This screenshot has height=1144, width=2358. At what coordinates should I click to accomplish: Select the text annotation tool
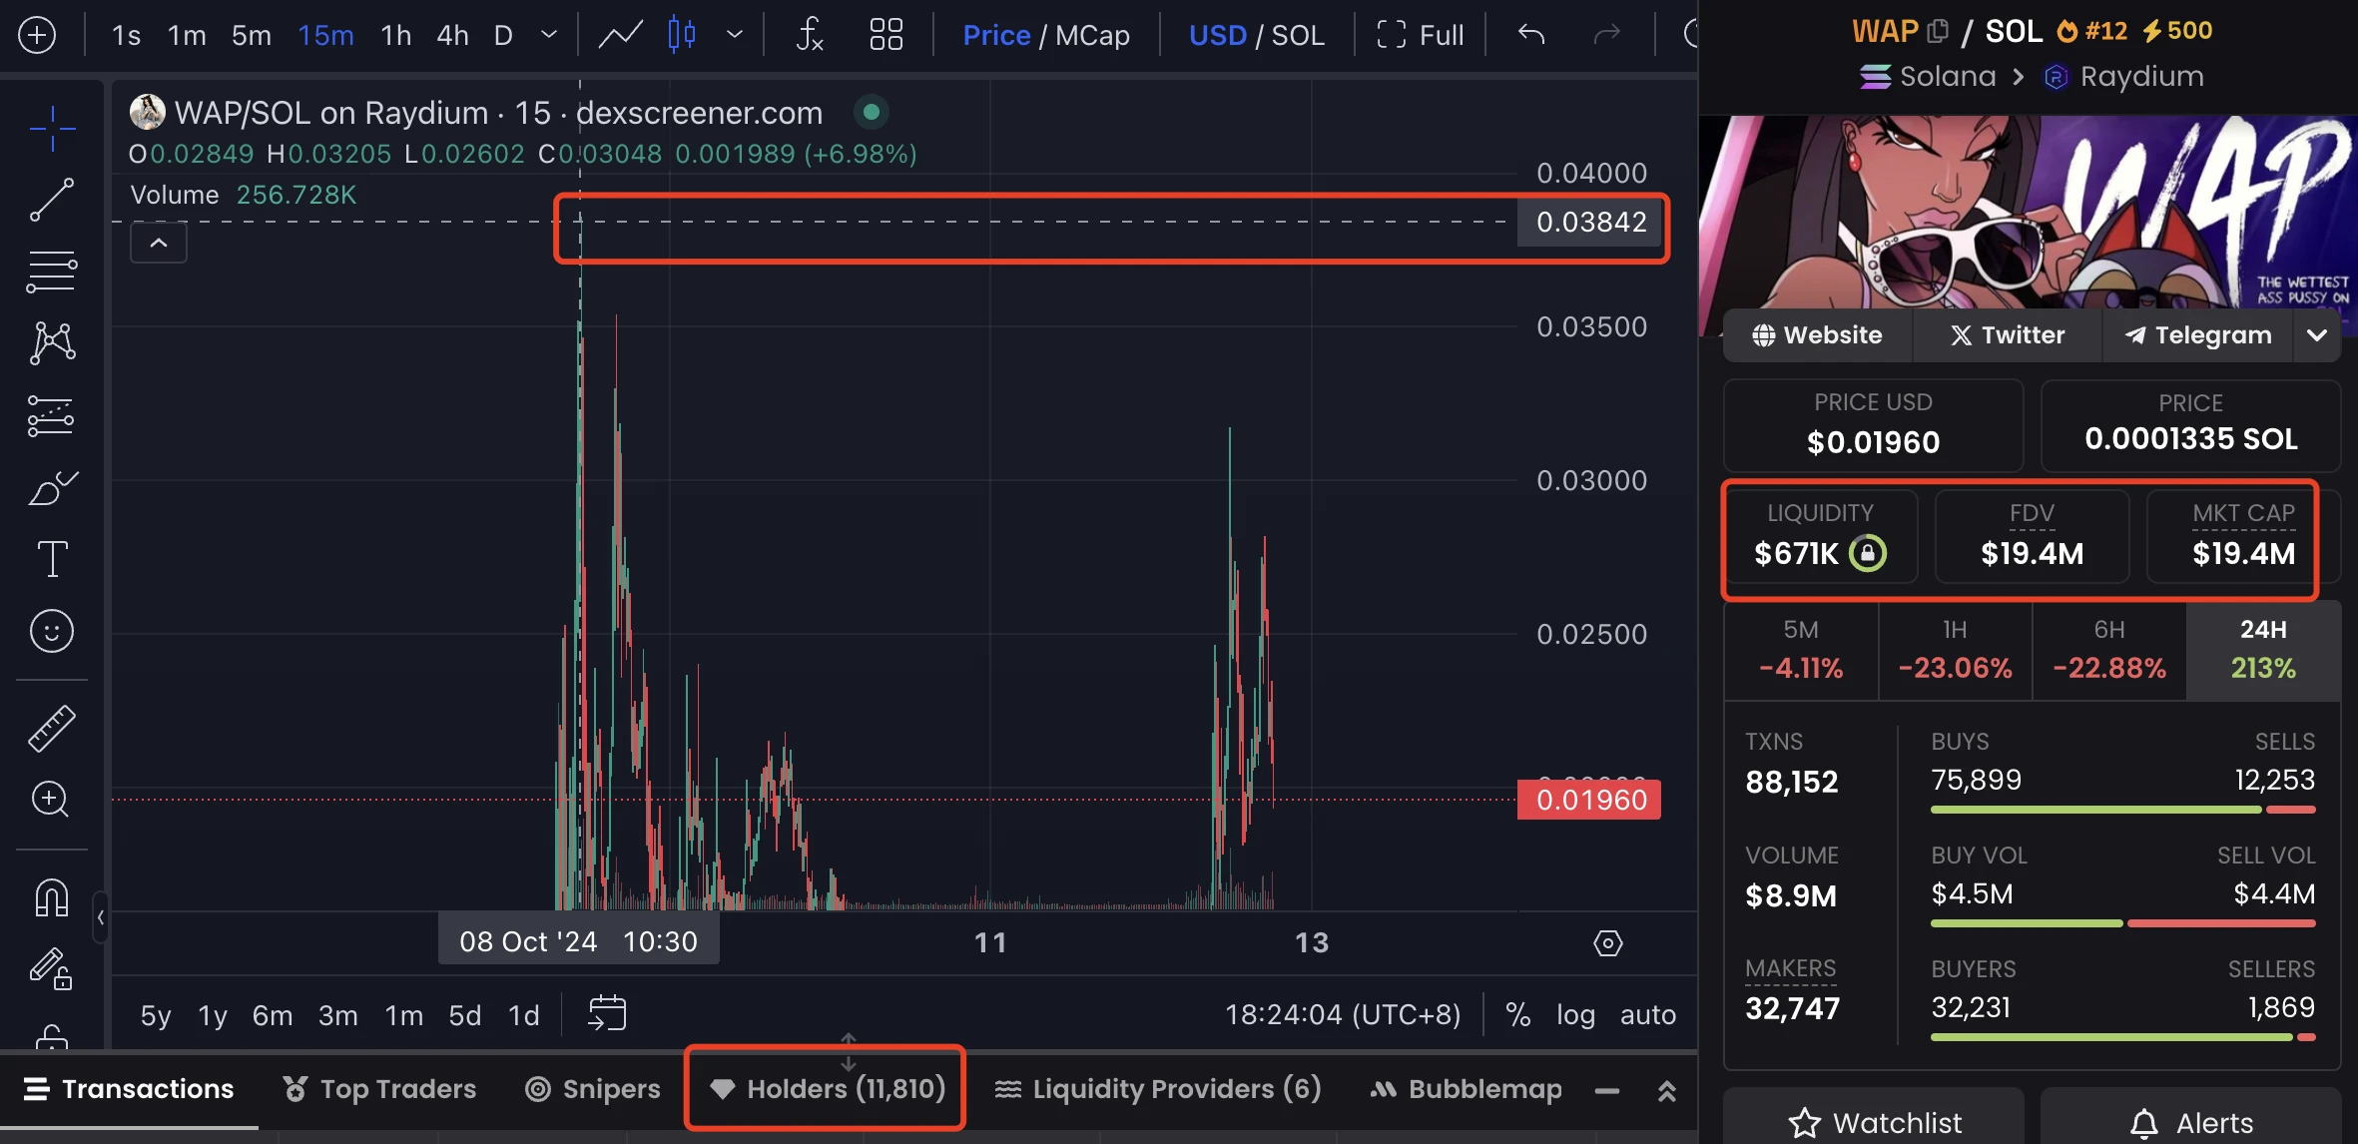51,558
